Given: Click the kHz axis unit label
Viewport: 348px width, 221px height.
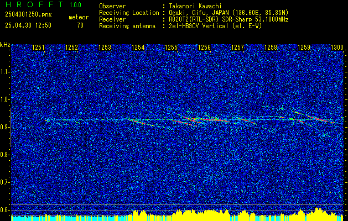Looking at the screenshot, I should 5,45.
